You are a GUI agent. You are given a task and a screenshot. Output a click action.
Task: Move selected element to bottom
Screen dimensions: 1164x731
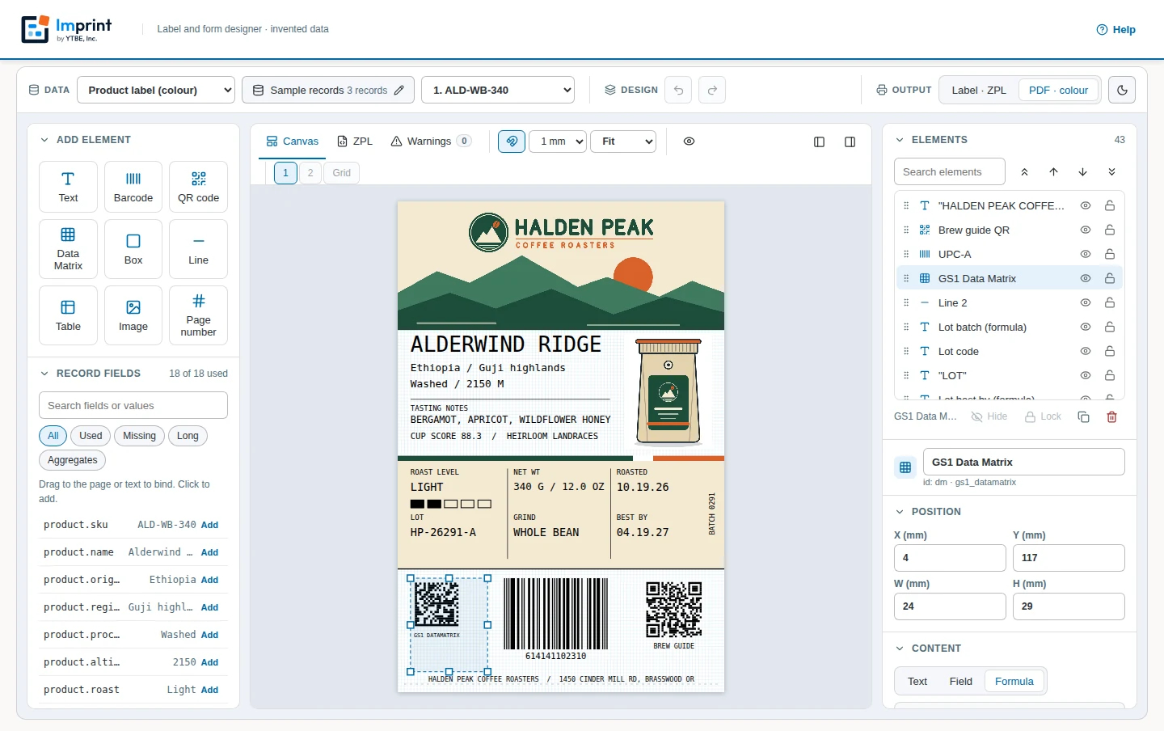pos(1111,171)
